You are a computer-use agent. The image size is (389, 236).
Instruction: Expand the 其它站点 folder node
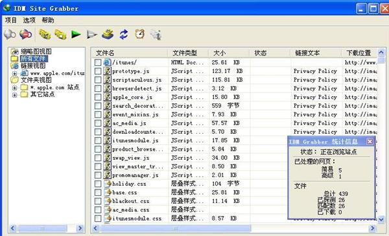tap(15, 95)
